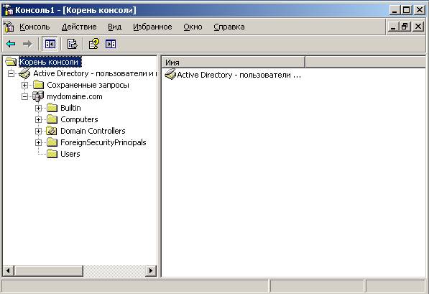429x294 pixels.
Task: Open Help via question mark toolbar icon
Action: 94,44
